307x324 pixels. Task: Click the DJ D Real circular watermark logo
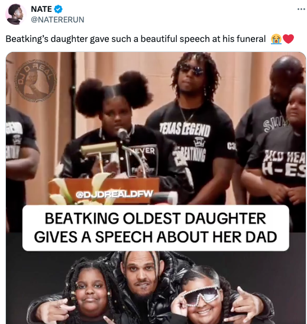click(35, 81)
